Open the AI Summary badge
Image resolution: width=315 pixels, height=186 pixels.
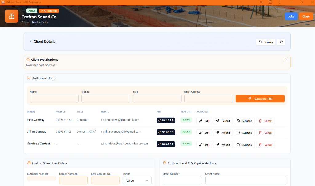point(49,11)
